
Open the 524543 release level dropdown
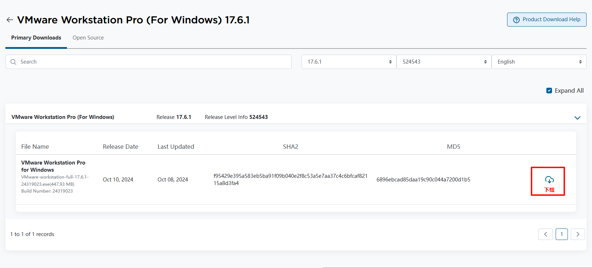[x=444, y=62]
